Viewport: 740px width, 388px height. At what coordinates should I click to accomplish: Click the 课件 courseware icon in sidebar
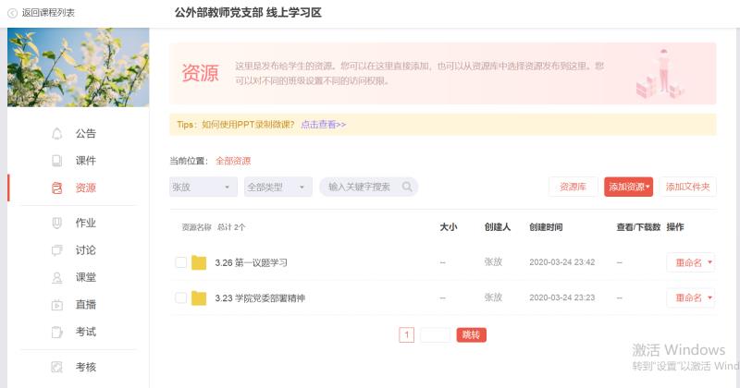57,161
